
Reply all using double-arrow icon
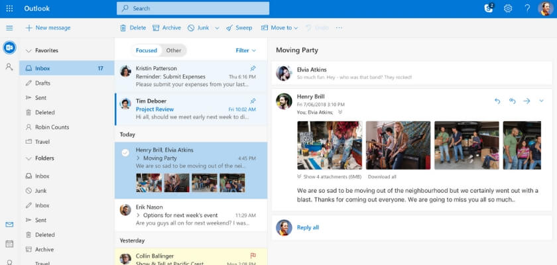512,101
